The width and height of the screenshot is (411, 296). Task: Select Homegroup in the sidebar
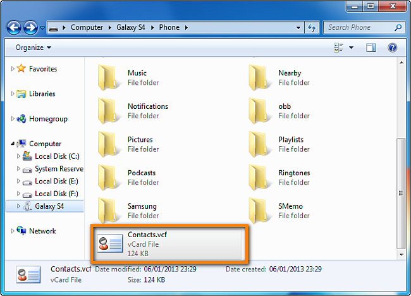(48, 119)
